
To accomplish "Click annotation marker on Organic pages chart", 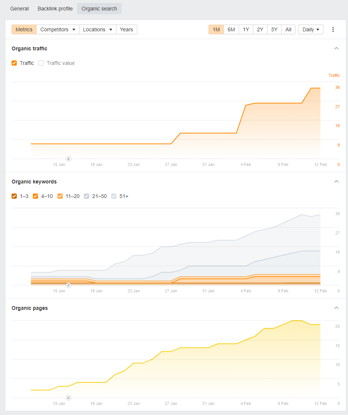I will point(68,397).
